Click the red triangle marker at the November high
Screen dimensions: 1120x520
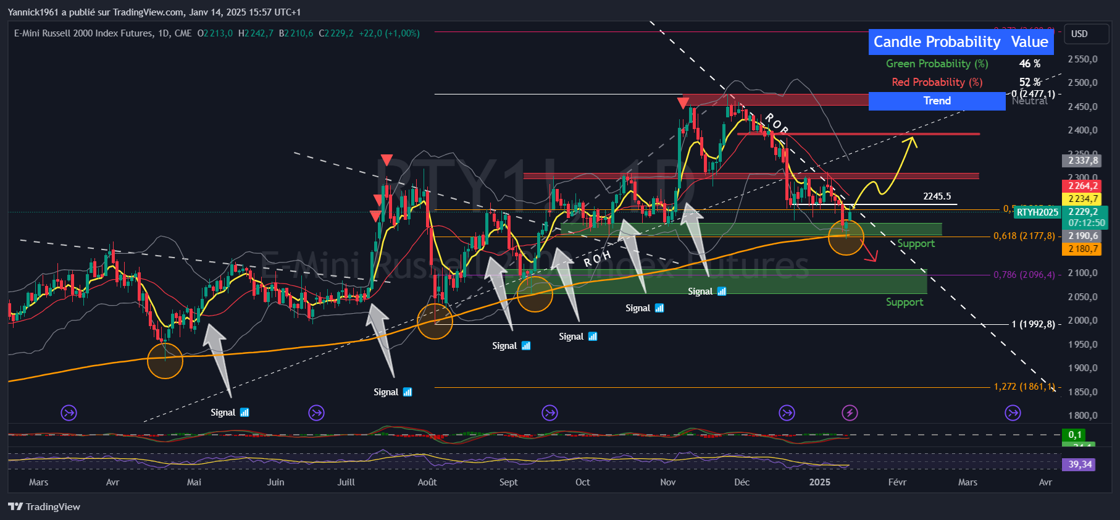pos(683,103)
